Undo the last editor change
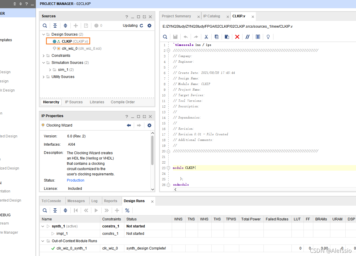Screen dimensions: 356x256 click(x=186, y=37)
